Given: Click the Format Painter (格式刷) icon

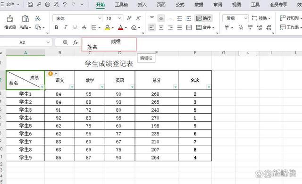Looking at the screenshot, I should pyautogui.click(x=10, y=19).
